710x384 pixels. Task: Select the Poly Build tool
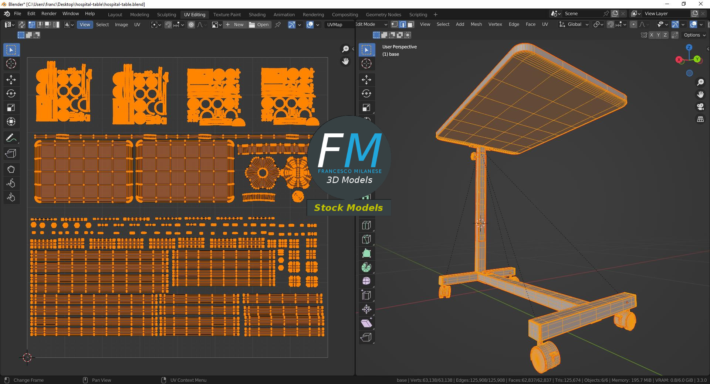pyautogui.click(x=366, y=253)
